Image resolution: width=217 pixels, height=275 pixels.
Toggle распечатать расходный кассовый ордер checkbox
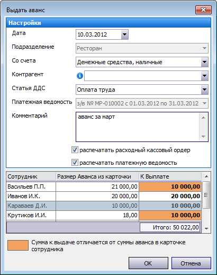coord(75,150)
